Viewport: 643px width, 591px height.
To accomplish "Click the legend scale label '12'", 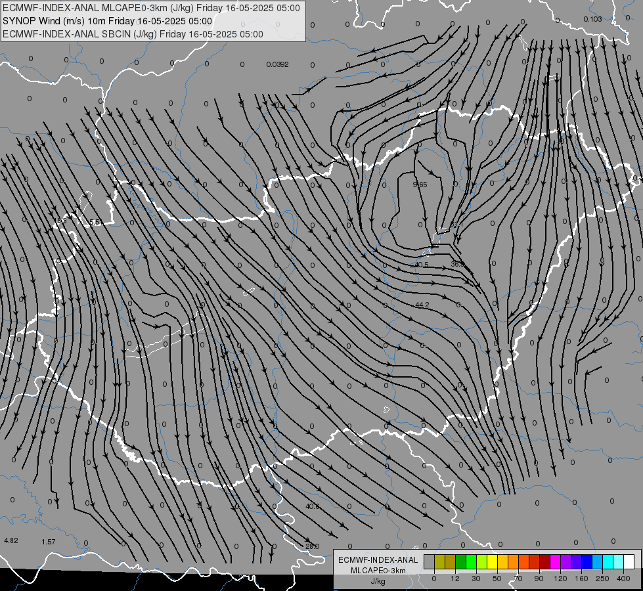I will 455,579.
